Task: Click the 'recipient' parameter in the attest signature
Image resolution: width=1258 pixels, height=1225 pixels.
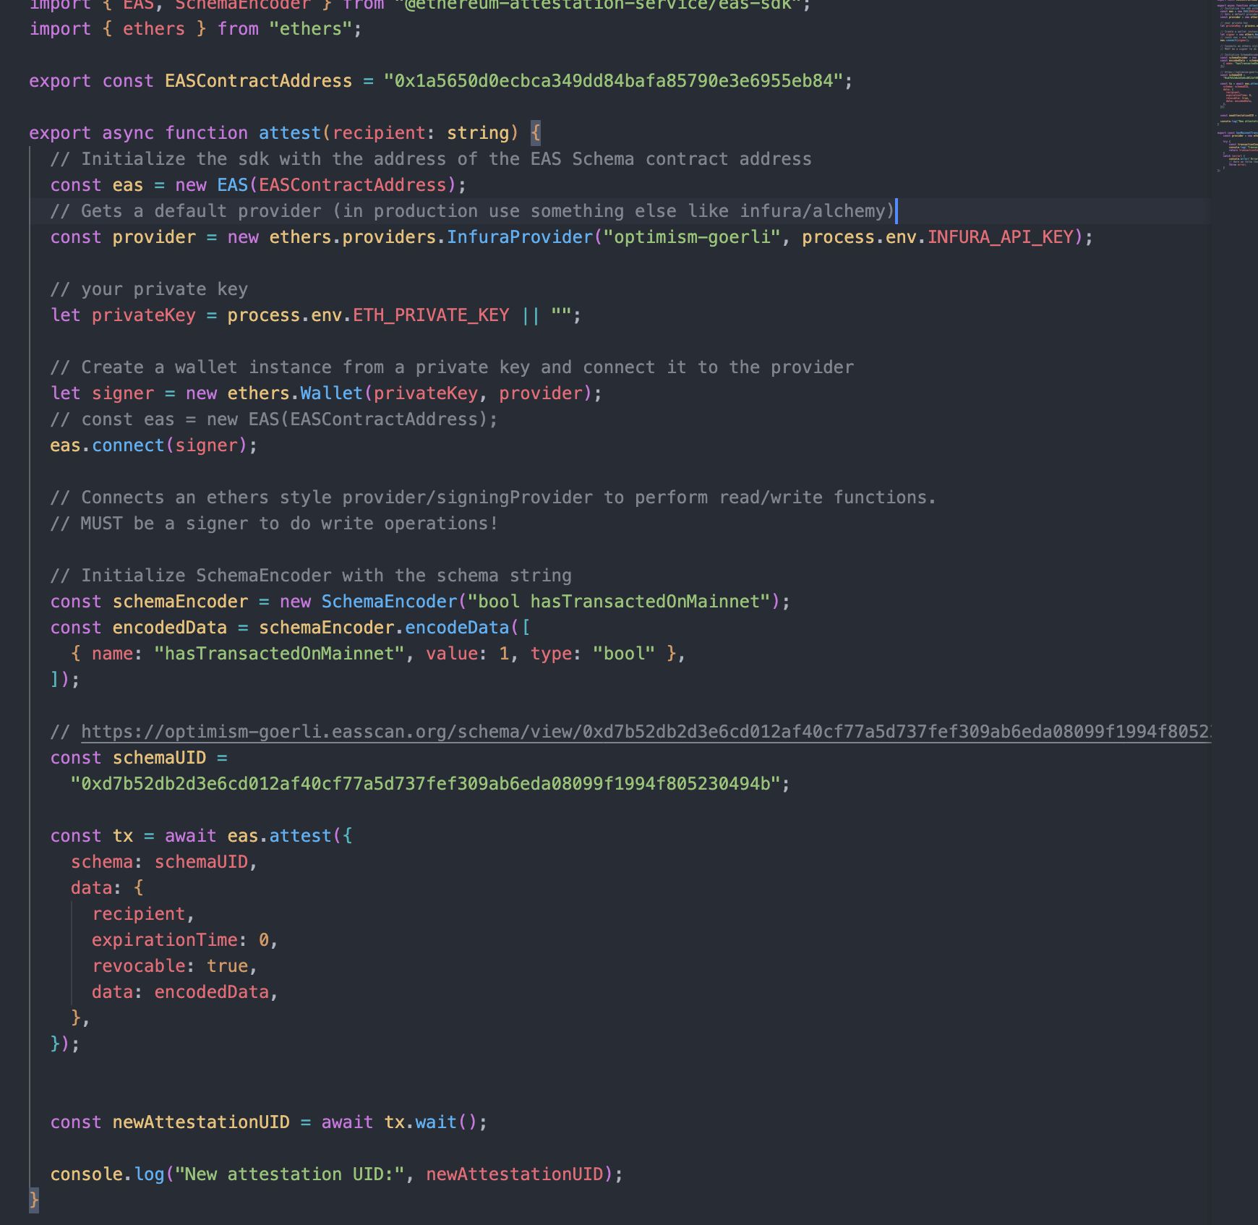Action: (x=379, y=133)
